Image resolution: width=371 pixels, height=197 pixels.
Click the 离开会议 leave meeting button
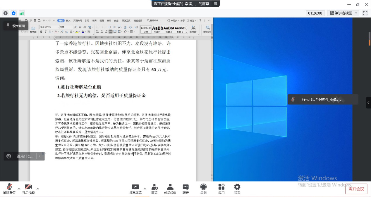356,189
